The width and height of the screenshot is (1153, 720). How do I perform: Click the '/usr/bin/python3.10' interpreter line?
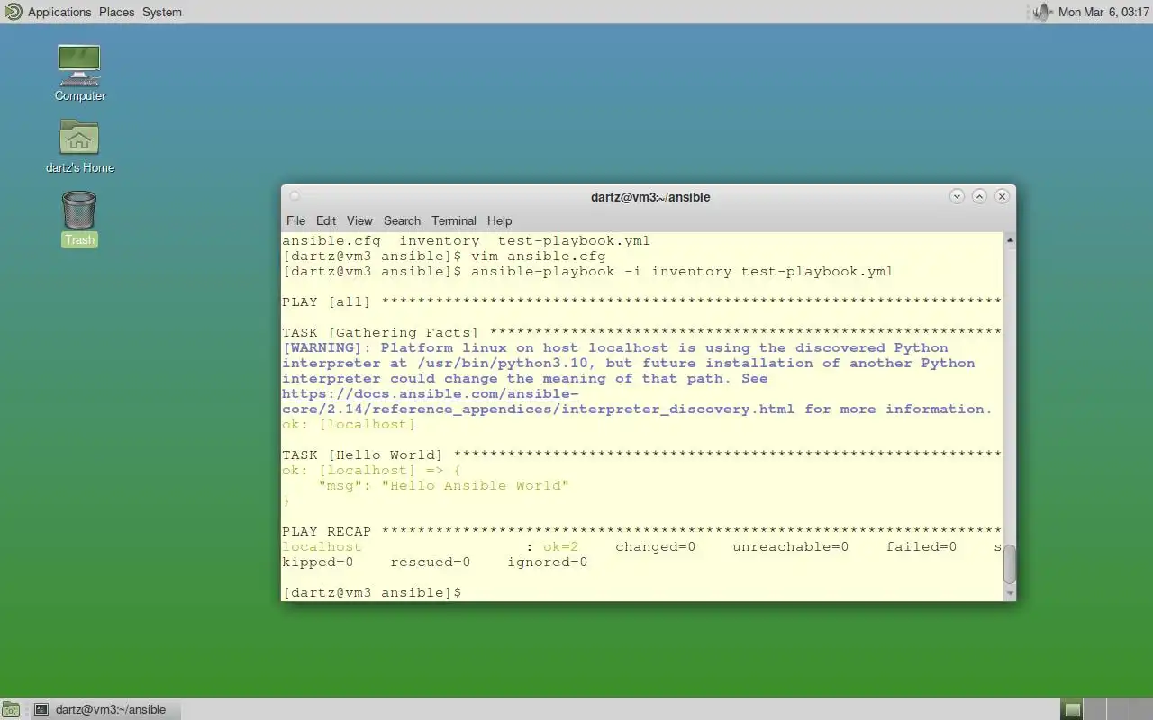point(629,363)
